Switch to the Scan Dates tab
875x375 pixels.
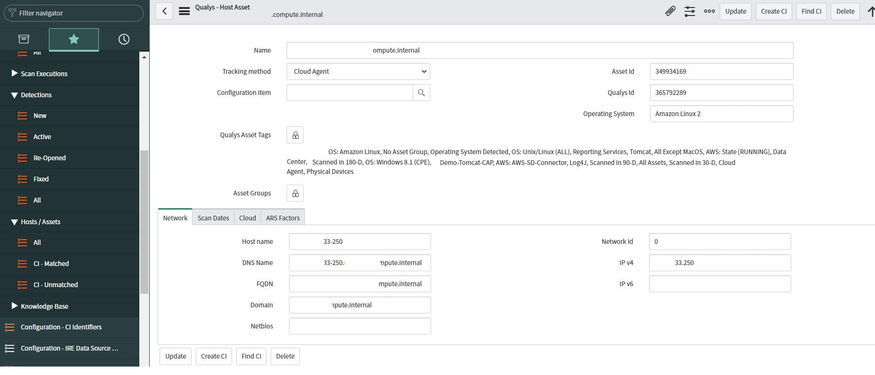213,218
